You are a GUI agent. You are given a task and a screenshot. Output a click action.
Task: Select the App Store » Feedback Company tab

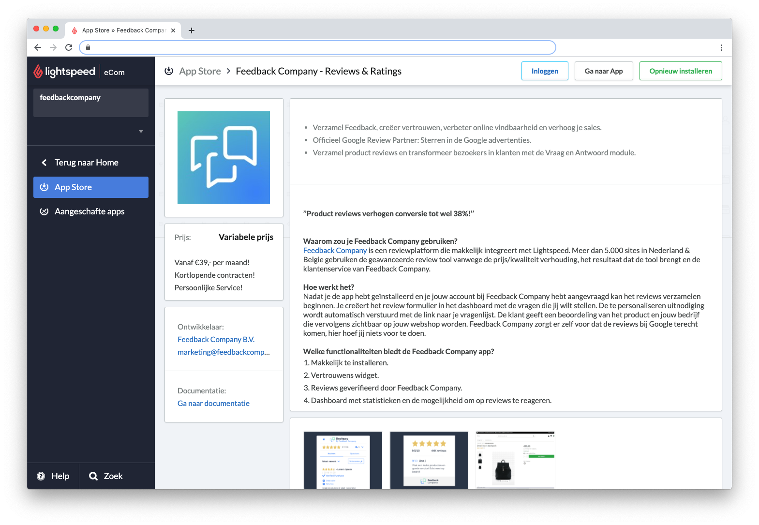(123, 30)
